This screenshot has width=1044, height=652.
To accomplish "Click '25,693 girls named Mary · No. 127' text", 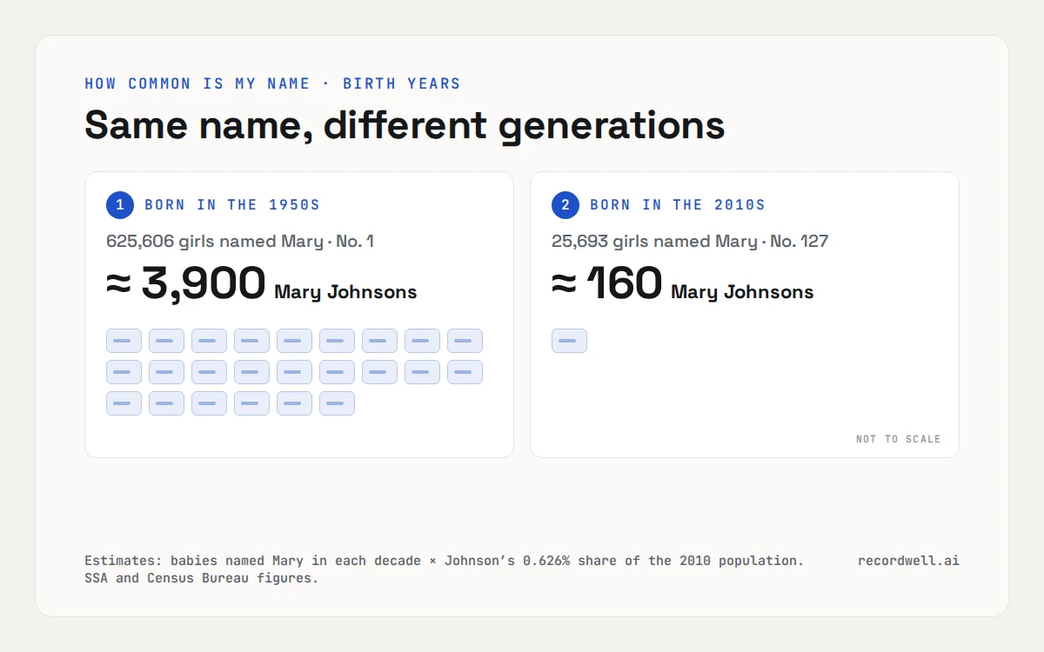I will coord(690,241).
